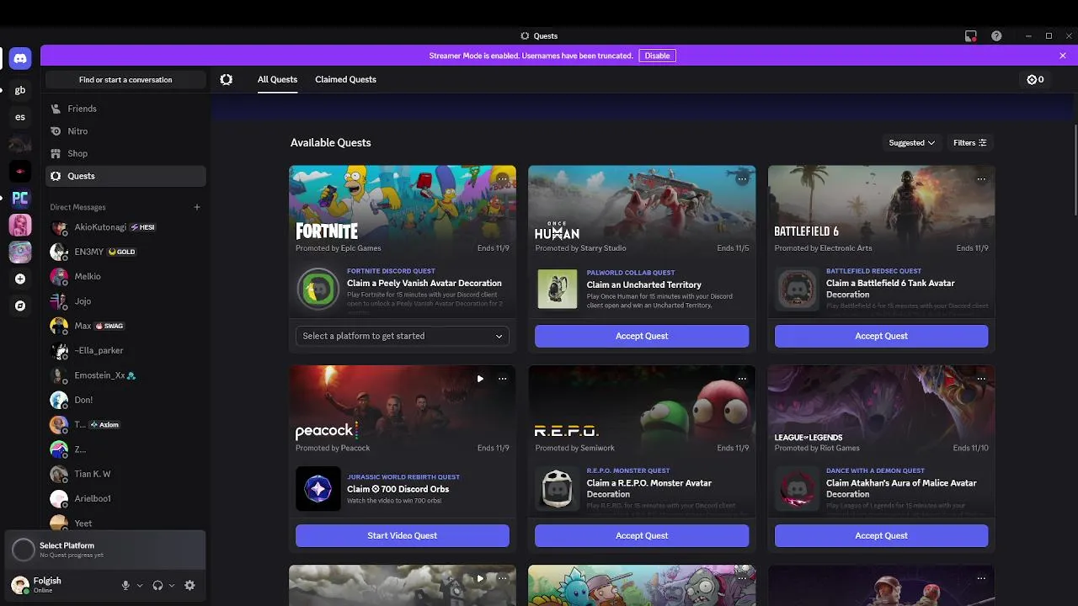The height and width of the screenshot is (606, 1078).
Task: Open headphone output options chevron
Action: click(x=172, y=585)
